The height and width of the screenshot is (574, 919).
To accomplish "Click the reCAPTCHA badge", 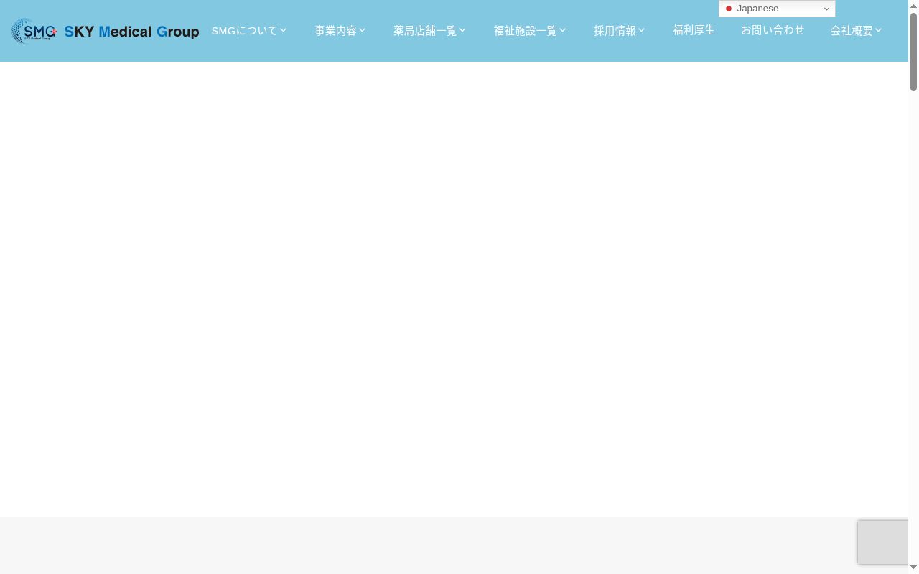I will pos(883,542).
